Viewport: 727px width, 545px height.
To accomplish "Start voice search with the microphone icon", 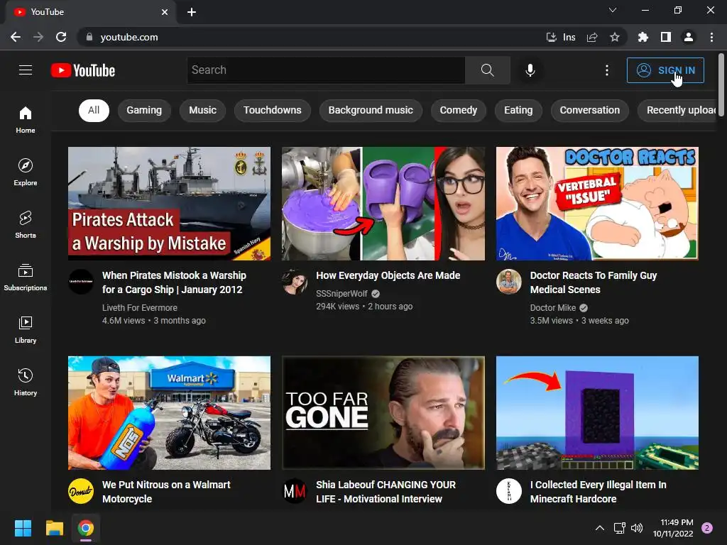I will [x=530, y=70].
